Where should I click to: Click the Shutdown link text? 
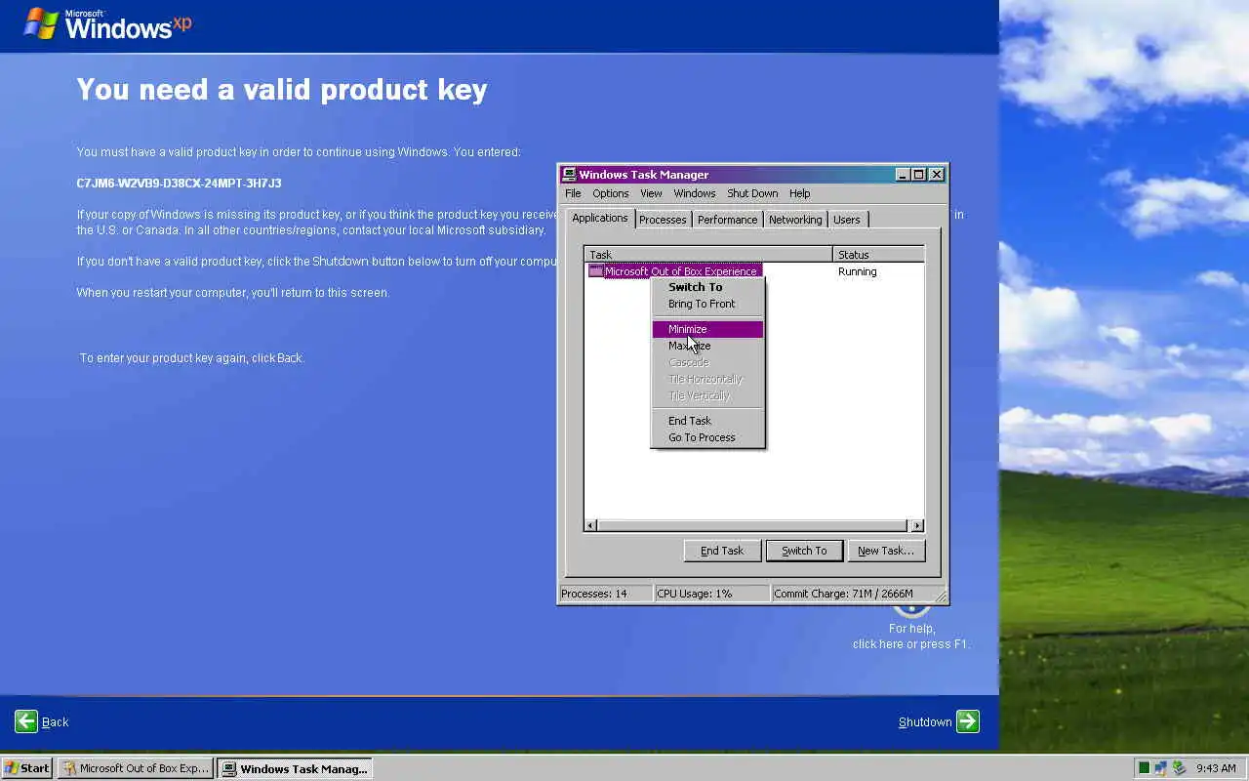[925, 722]
